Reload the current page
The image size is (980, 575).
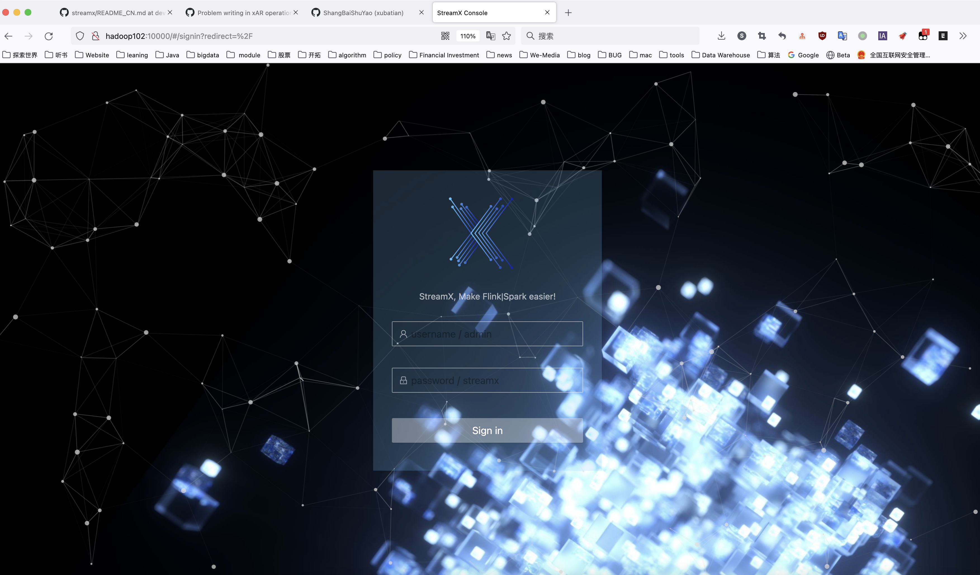[x=49, y=36]
